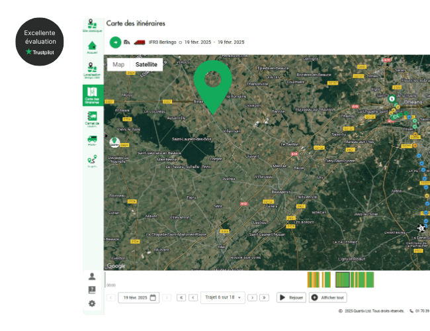Viewport: 430px width, 331px height.
Task: Select Carte des itinéraires sidebar item
Action: coord(93,95)
